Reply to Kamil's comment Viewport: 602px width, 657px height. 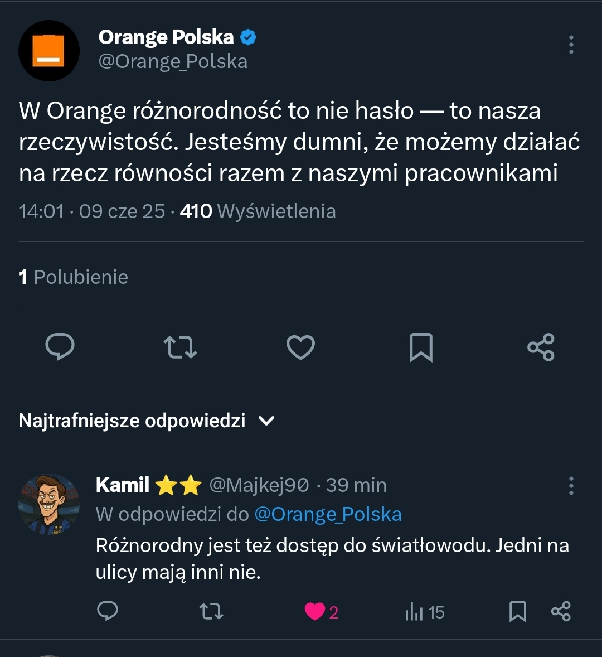pyautogui.click(x=108, y=612)
